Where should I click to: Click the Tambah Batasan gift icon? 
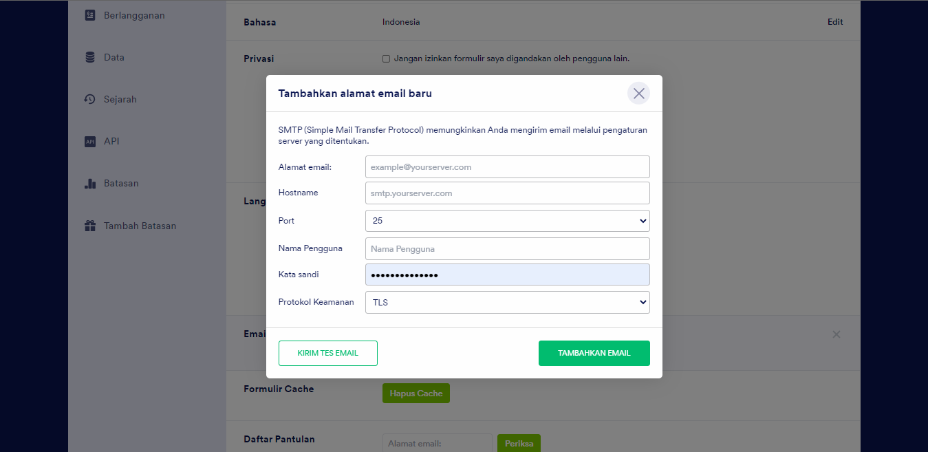tap(90, 226)
